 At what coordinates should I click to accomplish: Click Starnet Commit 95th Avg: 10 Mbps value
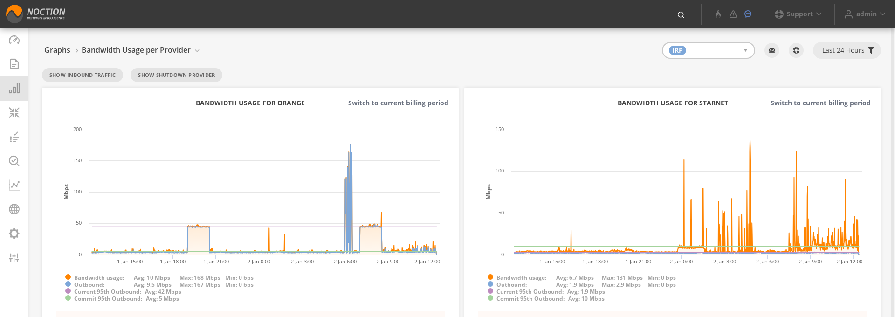[586, 299]
